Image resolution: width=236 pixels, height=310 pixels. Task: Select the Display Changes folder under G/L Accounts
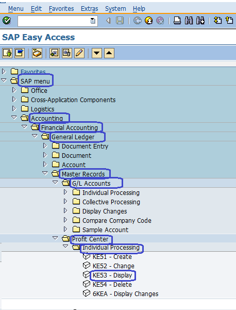(105, 211)
